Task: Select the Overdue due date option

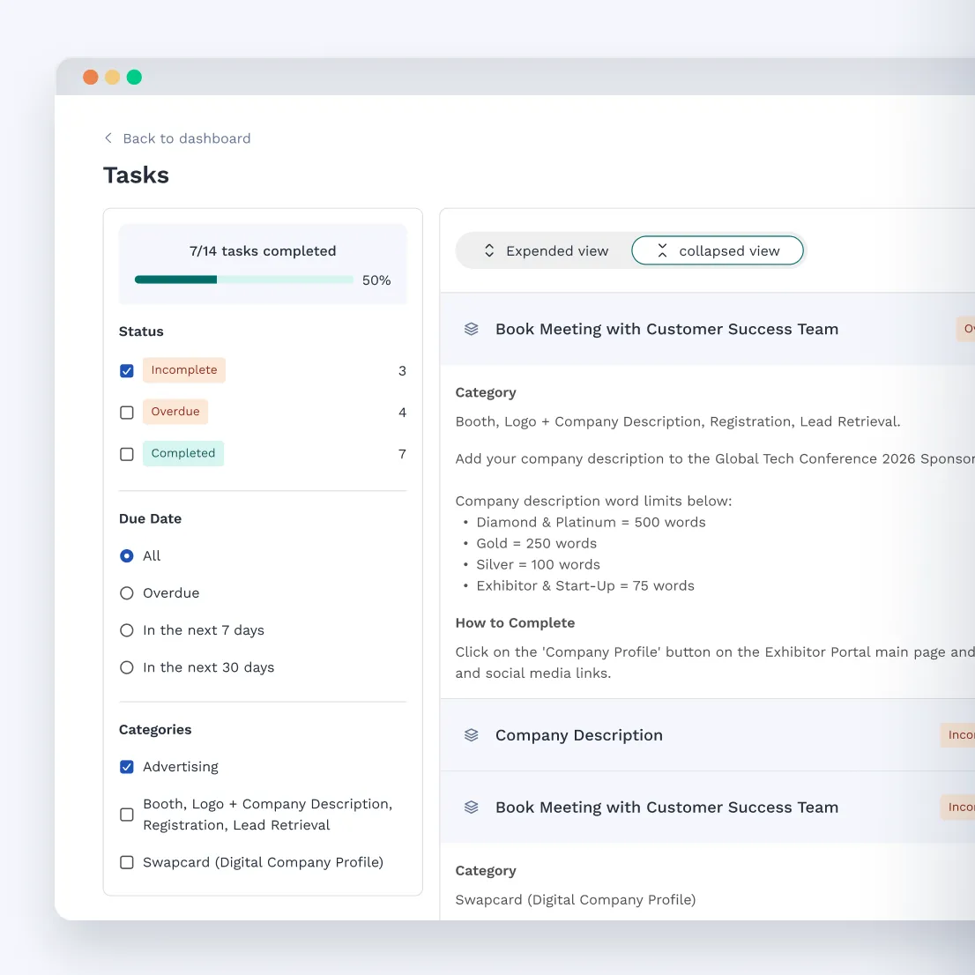Action: (126, 592)
